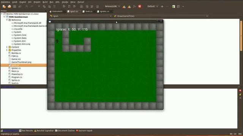The image size is (243, 136).
Task: Open the toolbar overflow arrow at far right
Action: click(x=183, y=6)
